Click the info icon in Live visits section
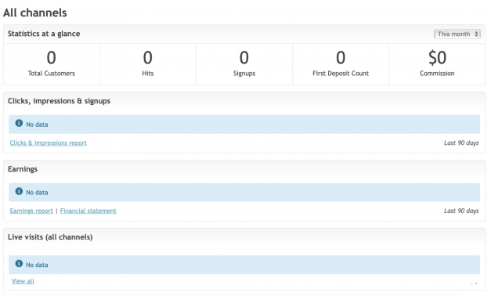Screen dimensions: 491x296 tap(19, 263)
